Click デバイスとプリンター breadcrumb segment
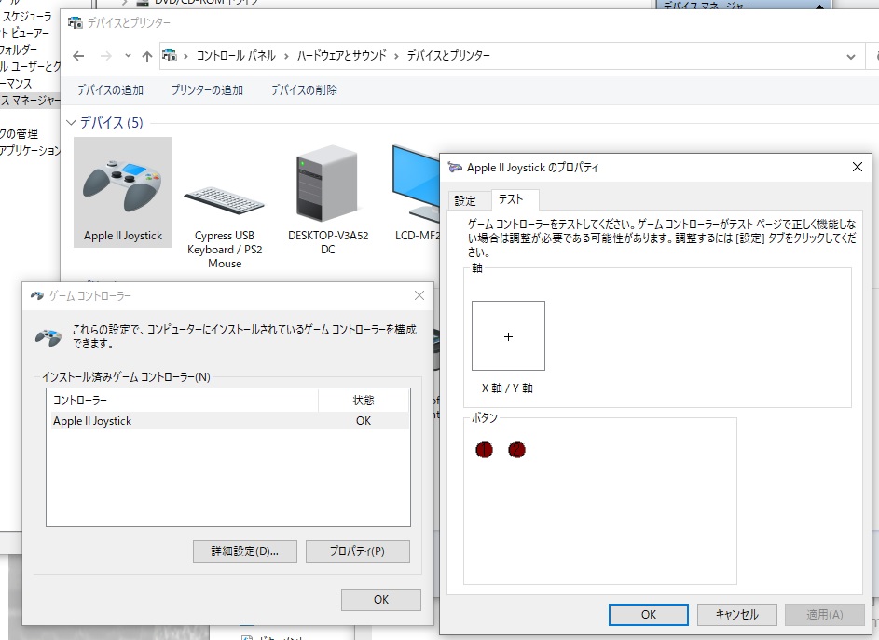879x640 pixels. [x=448, y=56]
